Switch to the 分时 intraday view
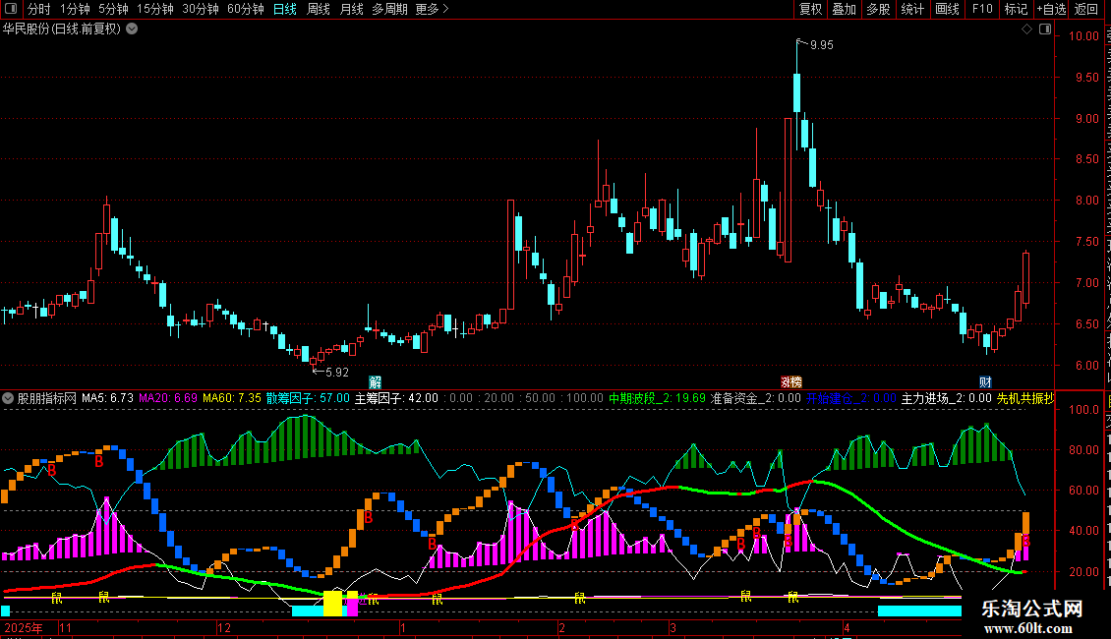1111x639 pixels. pos(39,9)
